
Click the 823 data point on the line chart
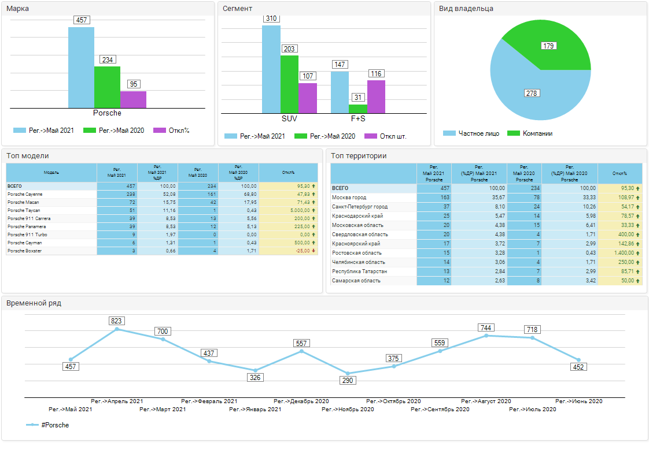point(117,329)
